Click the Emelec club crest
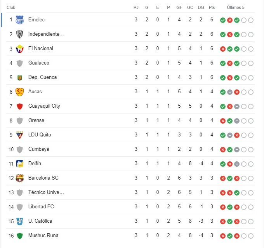This screenshot has height=248, width=264. point(20,20)
